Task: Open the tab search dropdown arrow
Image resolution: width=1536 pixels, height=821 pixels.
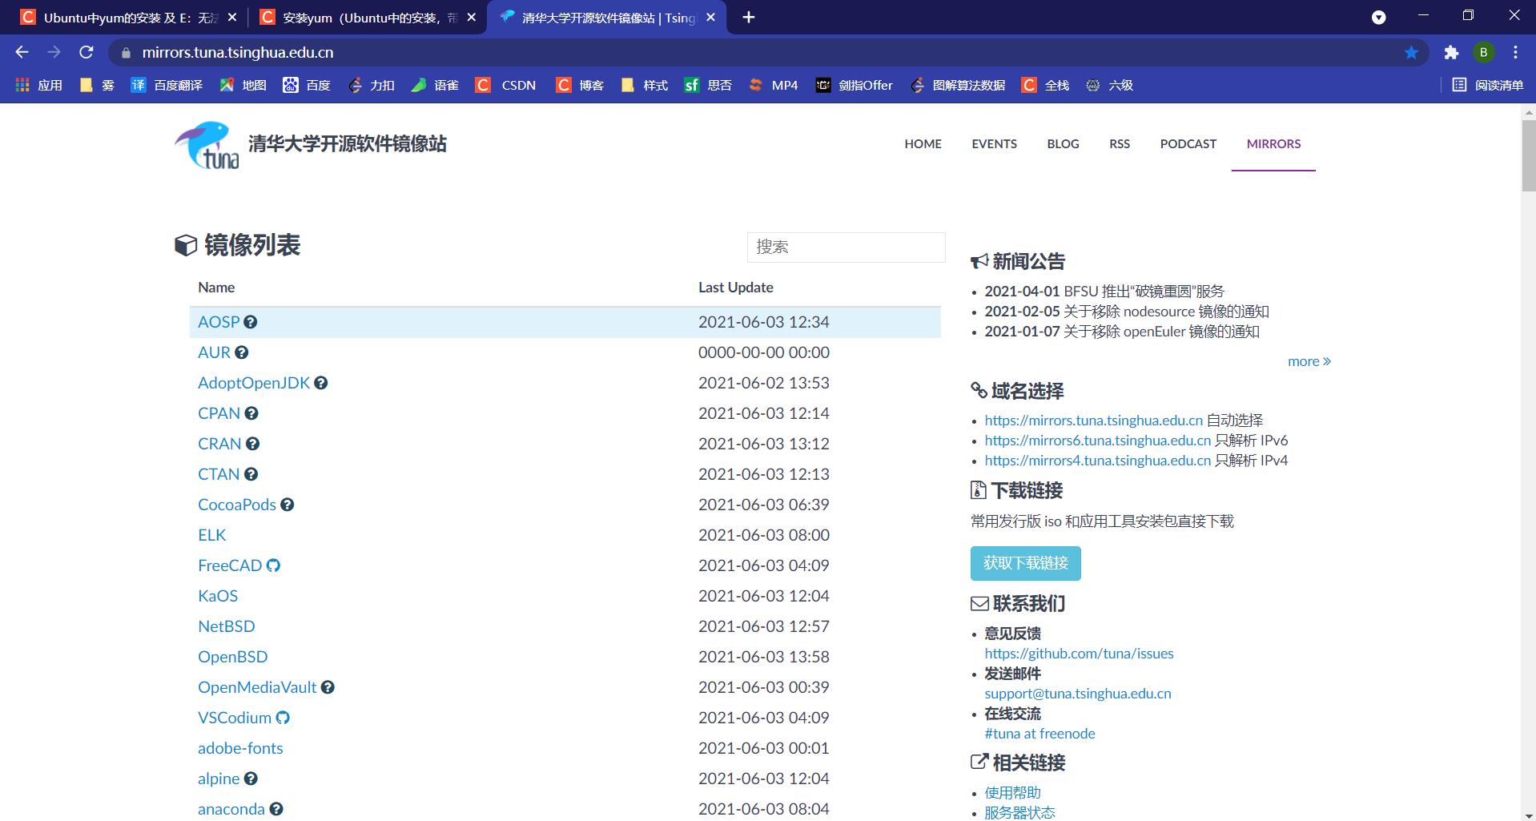Action: click(x=1378, y=18)
